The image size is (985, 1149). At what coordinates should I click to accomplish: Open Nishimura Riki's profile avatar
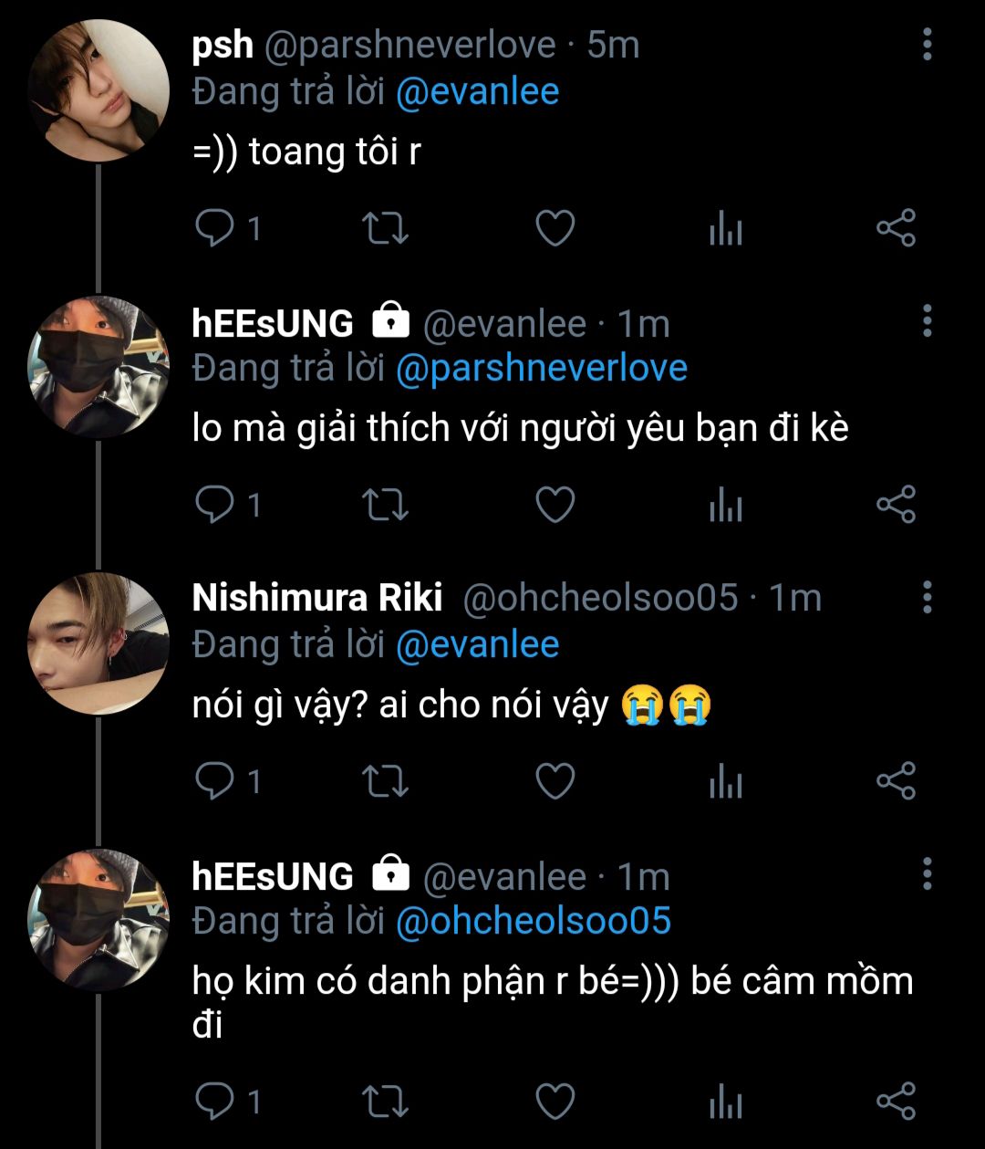(98, 643)
